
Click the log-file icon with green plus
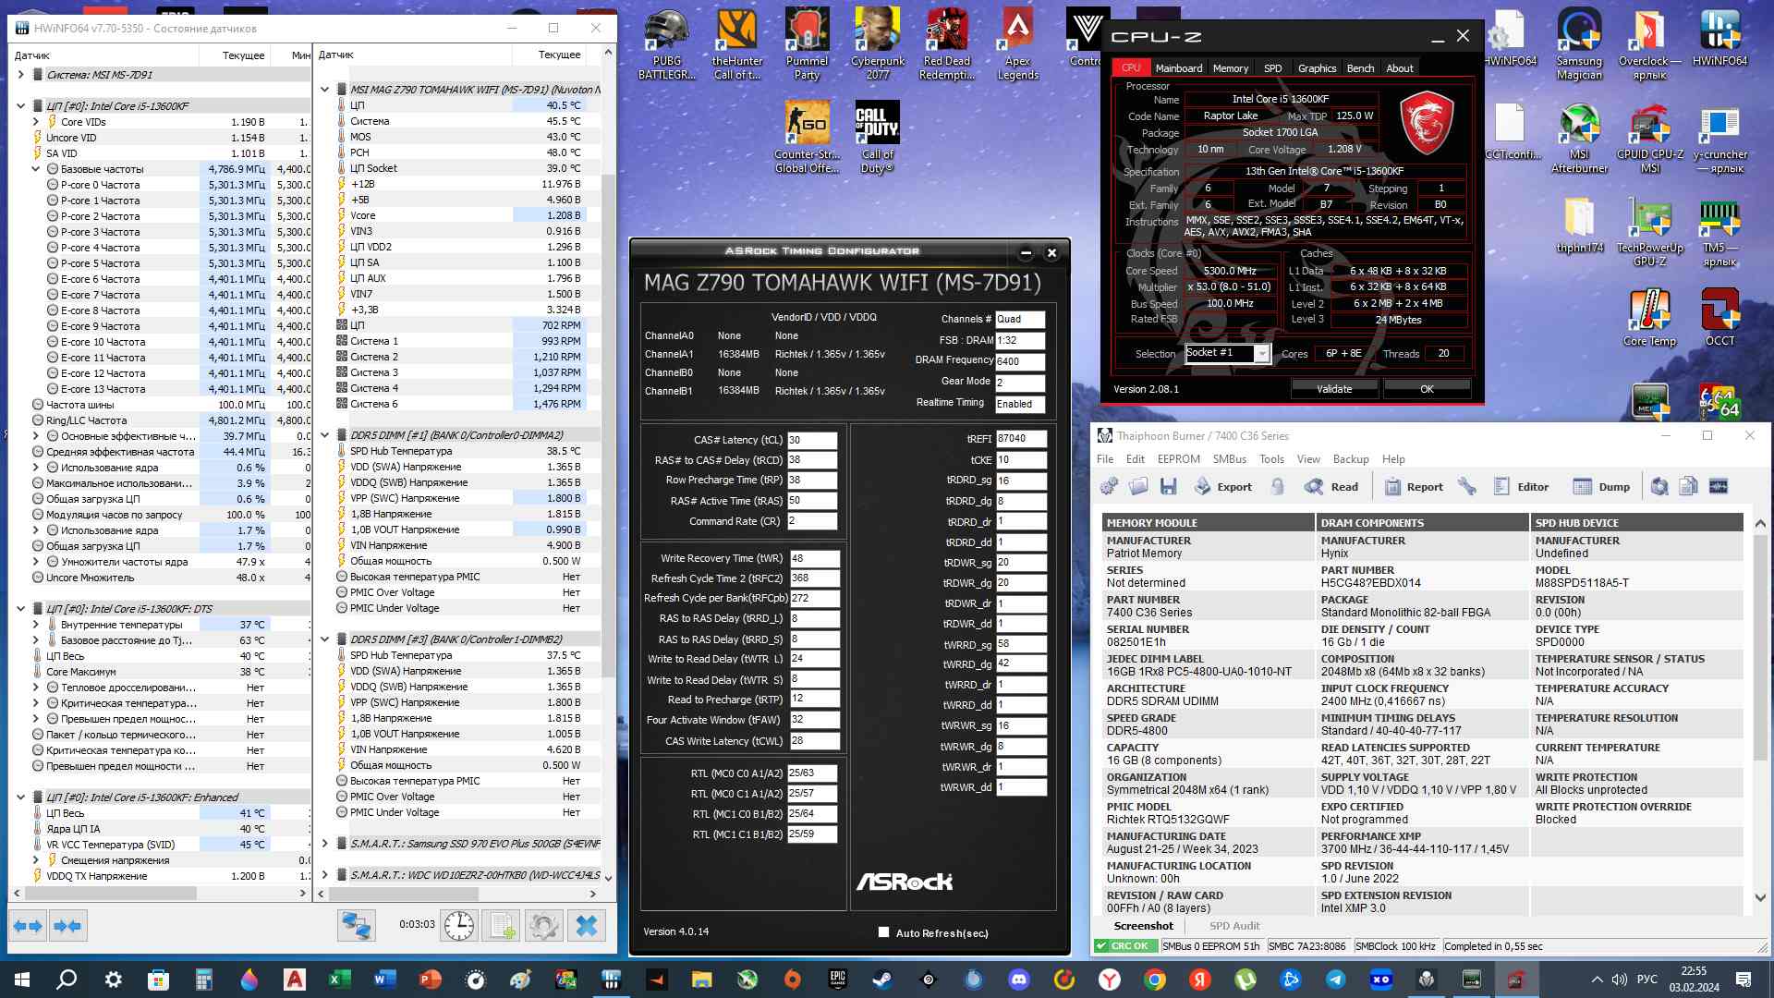pos(502,925)
